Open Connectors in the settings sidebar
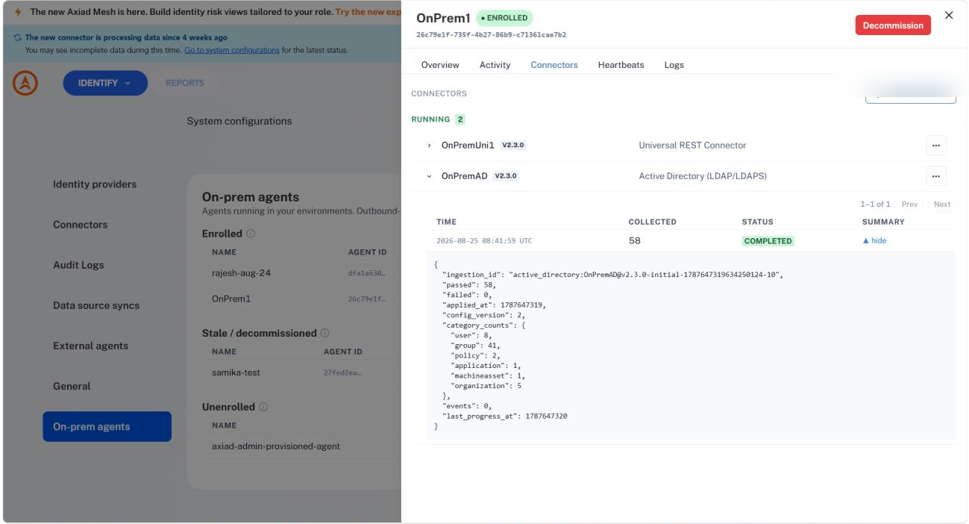Screen dimensions: 969x524 click(80, 225)
